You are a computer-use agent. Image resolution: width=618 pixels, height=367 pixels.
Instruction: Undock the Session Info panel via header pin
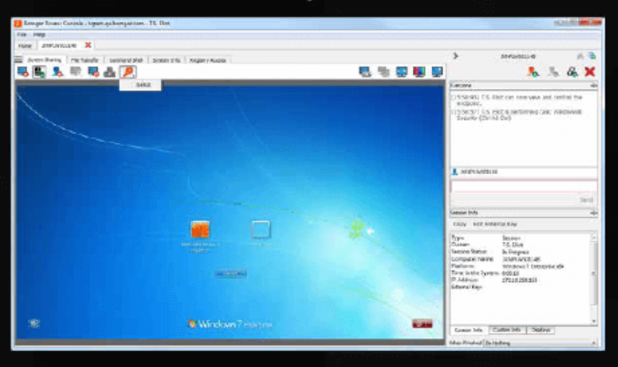coord(594,213)
